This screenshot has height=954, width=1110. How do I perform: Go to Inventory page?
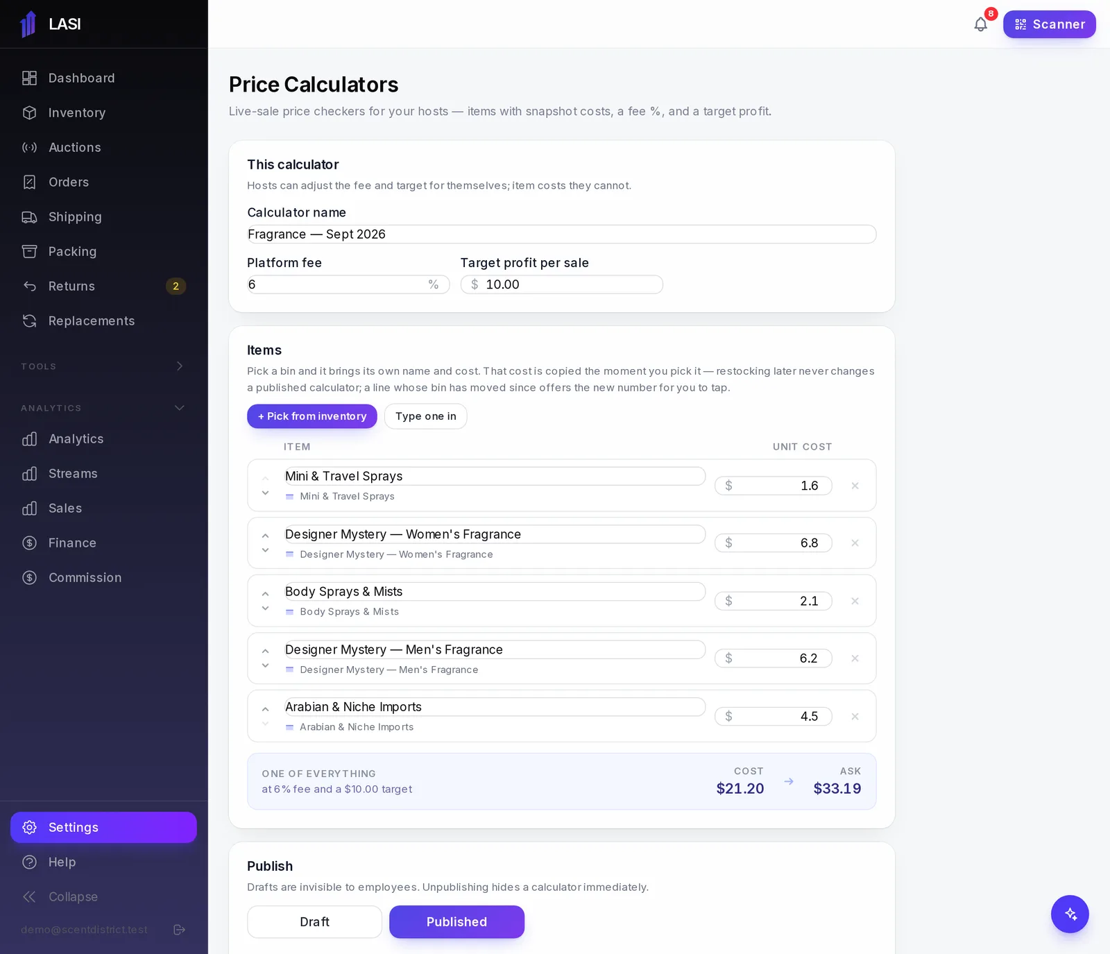[x=103, y=113]
